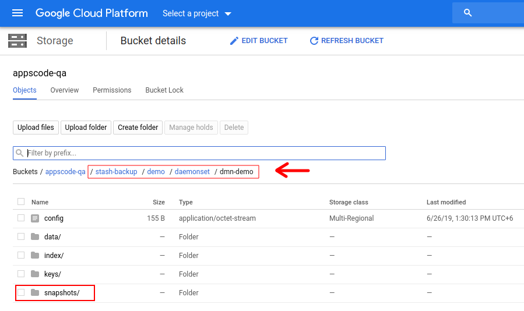Image resolution: width=524 pixels, height=311 pixels.
Task: Toggle the select-all checkbox in header row
Action: click(21, 202)
